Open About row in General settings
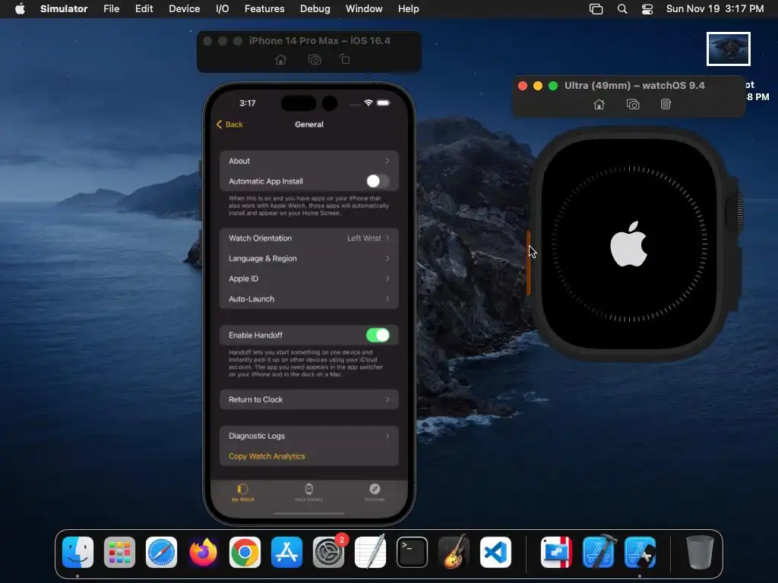Image resolution: width=778 pixels, height=583 pixels. (x=308, y=161)
